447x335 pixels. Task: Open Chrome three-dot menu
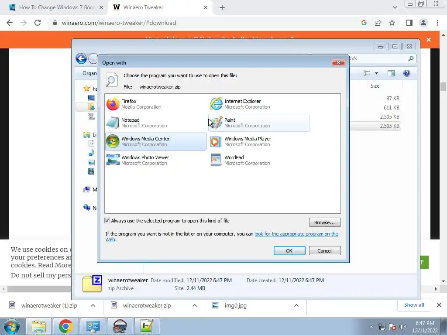tap(437, 23)
